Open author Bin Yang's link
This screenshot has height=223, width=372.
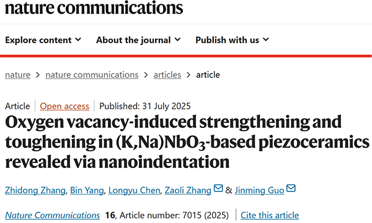click(87, 190)
